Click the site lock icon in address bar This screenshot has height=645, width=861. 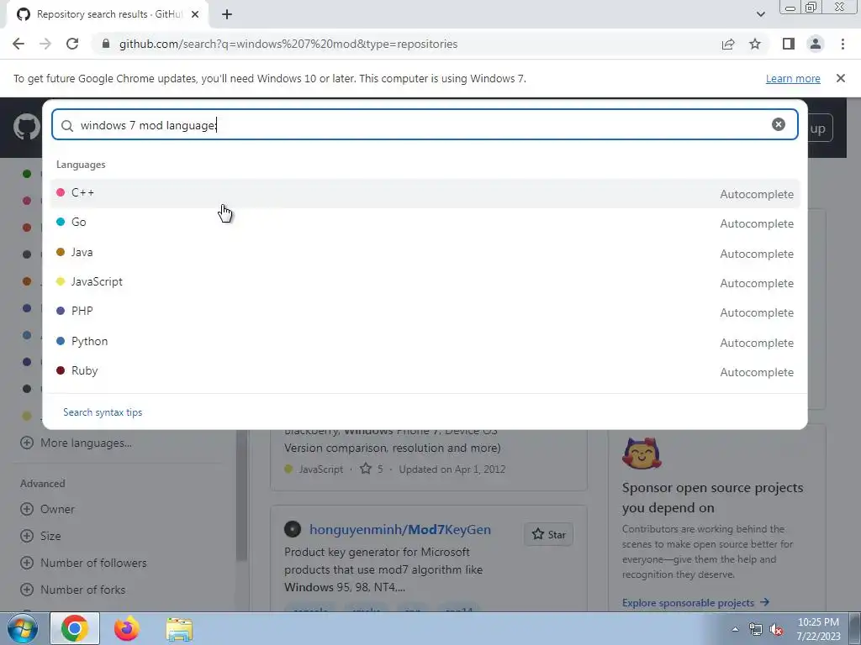(x=106, y=44)
